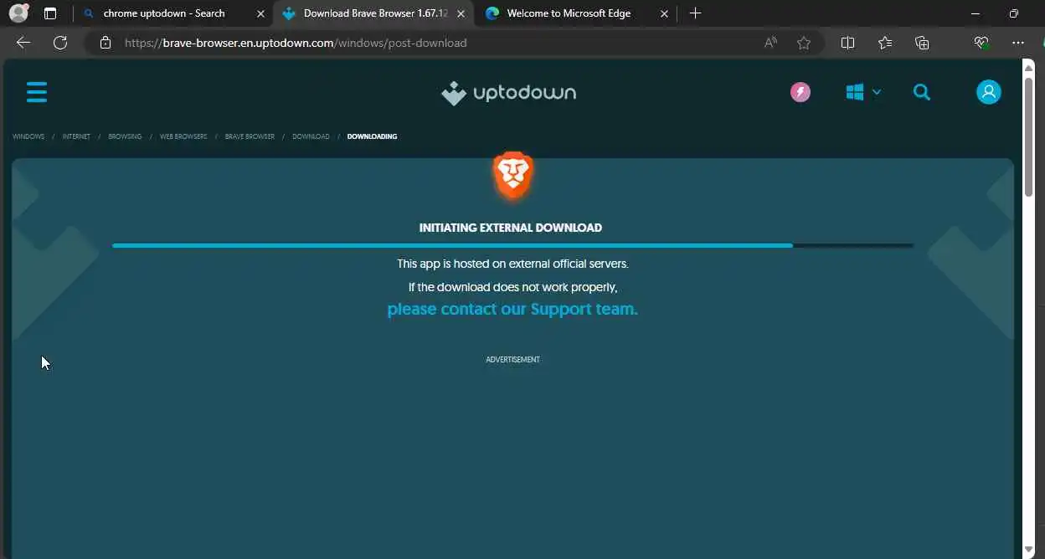
Task: Open the site search magnifier icon
Action: [922, 92]
